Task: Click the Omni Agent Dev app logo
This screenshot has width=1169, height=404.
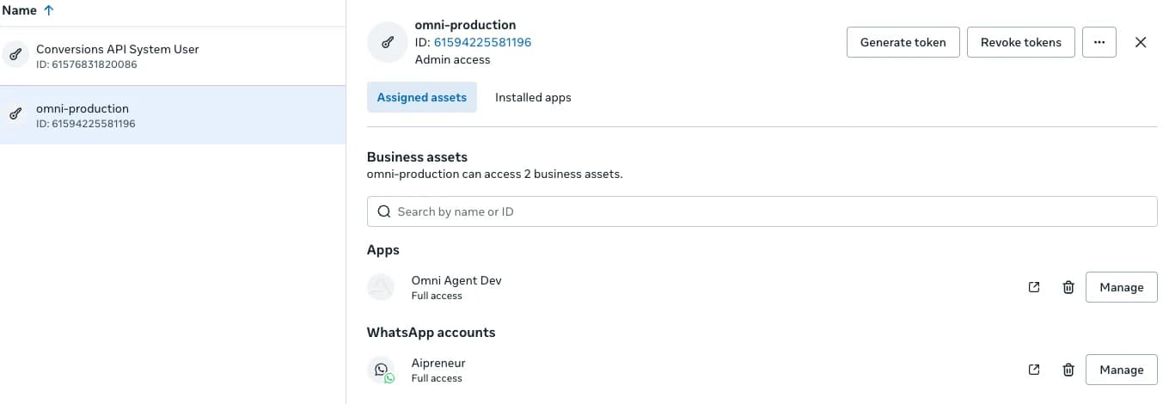Action: [x=381, y=287]
